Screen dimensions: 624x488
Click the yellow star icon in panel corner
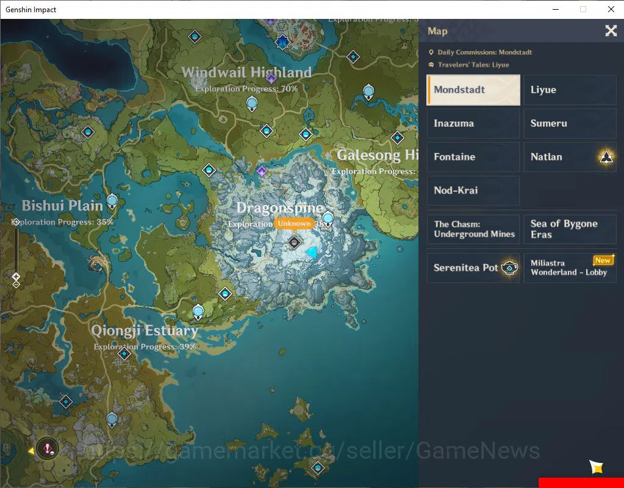pyautogui.click(x=597, y=467)
